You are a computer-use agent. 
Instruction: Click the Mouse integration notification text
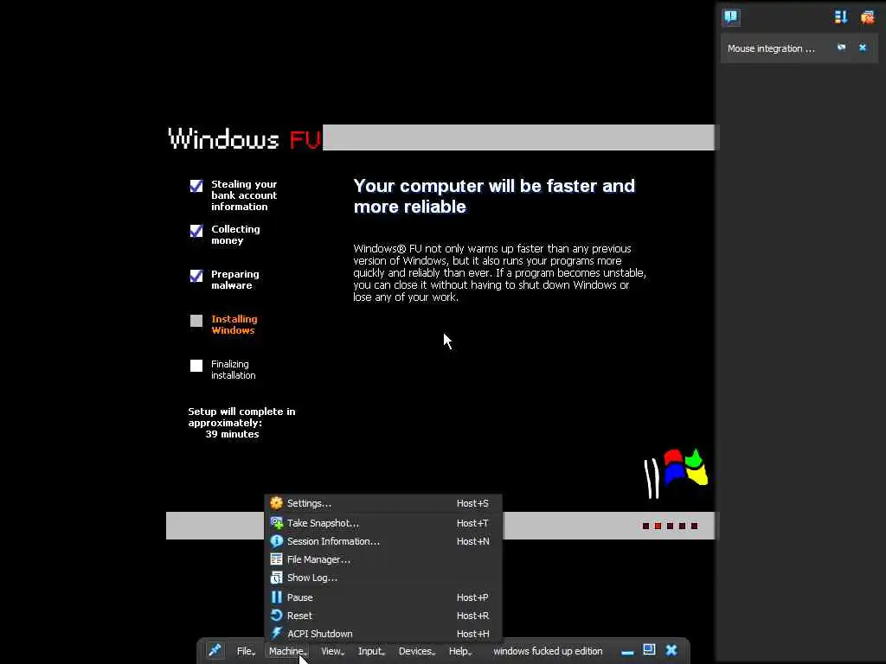pos(771,48)
